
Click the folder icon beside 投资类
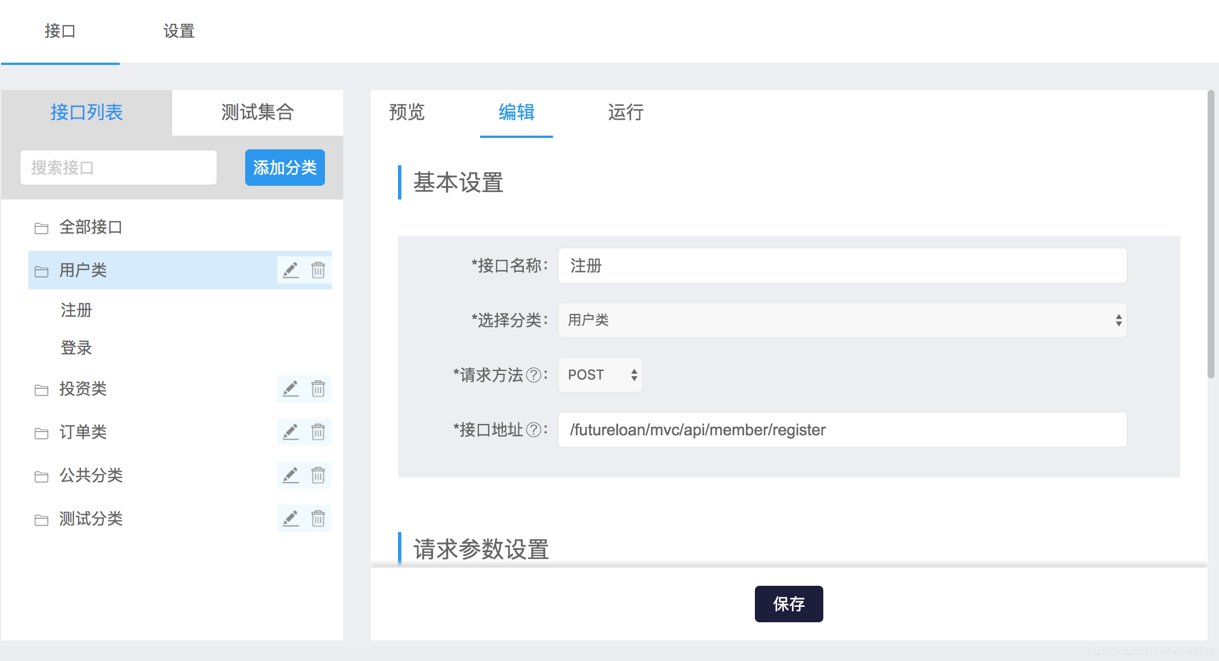click(x=41, y=390)
